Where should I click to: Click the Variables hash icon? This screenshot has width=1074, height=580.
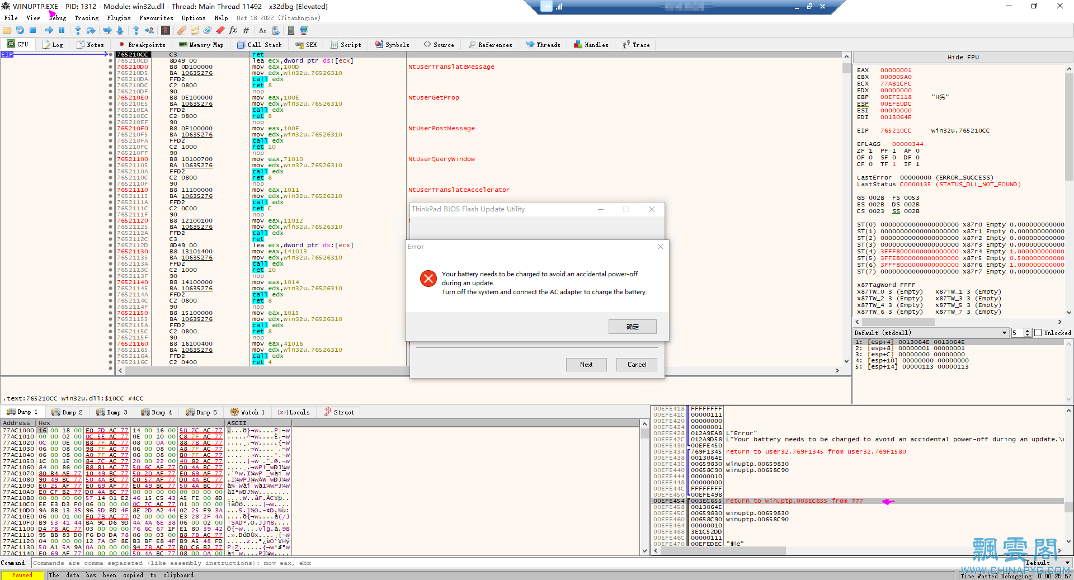246,30
